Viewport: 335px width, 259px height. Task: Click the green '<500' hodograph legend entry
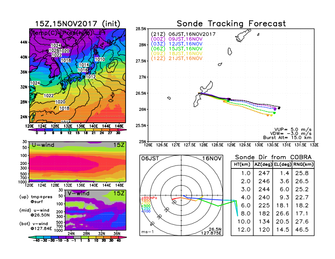(x=146, y=206)
